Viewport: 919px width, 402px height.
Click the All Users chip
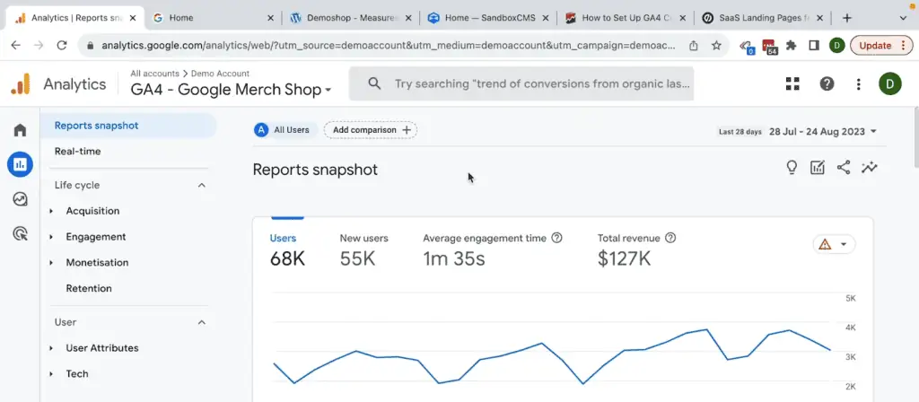click(284, 130)
